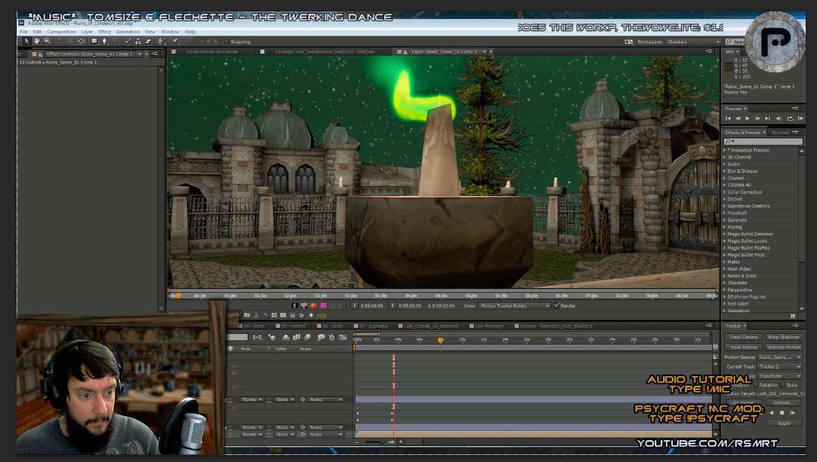Viewport: 817px width, 462px height.
Task: Jump to last frame in Preview panel
Action: (x=767, y=119)
